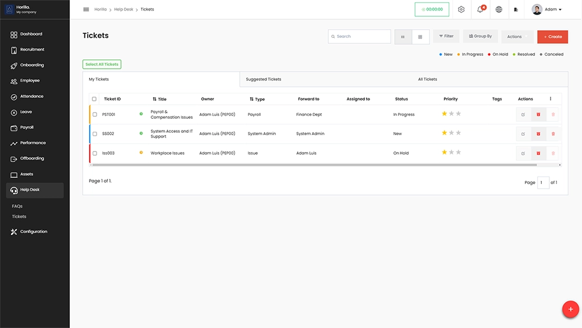The image size is (582, 328).
Task: Click edit icon for ticket PST001
Action: 523,115
